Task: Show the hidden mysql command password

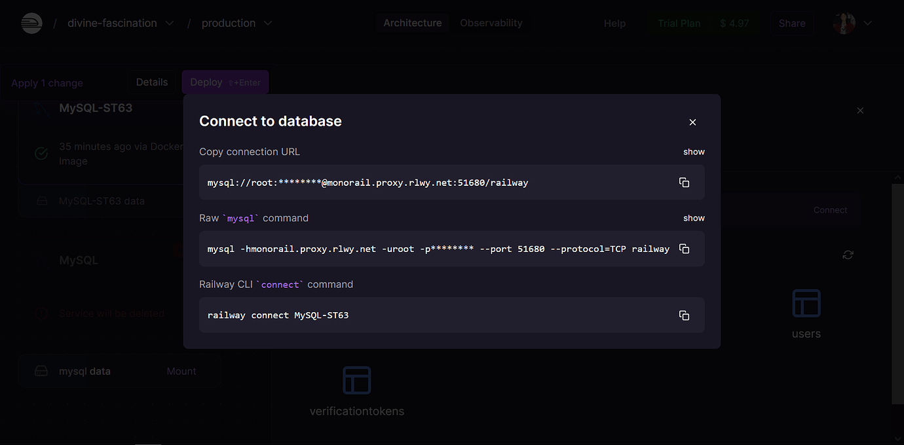Action: pyautogui.click(x=694, y=217)
